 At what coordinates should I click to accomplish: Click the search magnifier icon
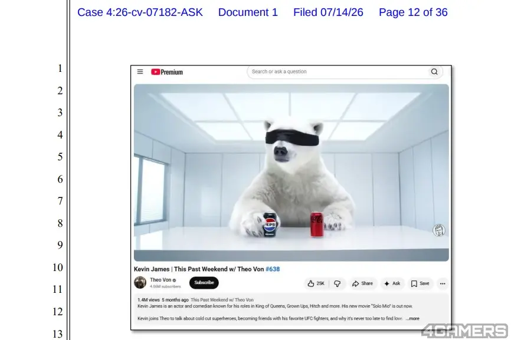pyautogui.click(x=434, y=71)
